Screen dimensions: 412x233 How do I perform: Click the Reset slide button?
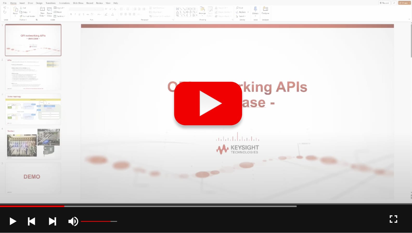[58, 12]
